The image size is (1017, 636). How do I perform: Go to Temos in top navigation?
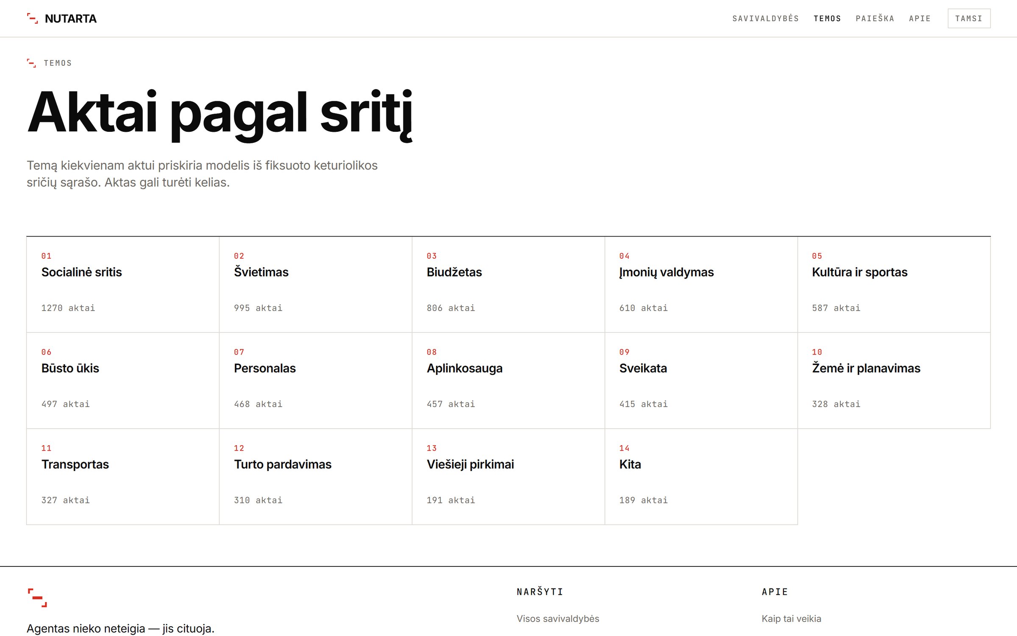click(x=827, y=19)
